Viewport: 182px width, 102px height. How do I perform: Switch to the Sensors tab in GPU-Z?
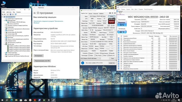90,14
